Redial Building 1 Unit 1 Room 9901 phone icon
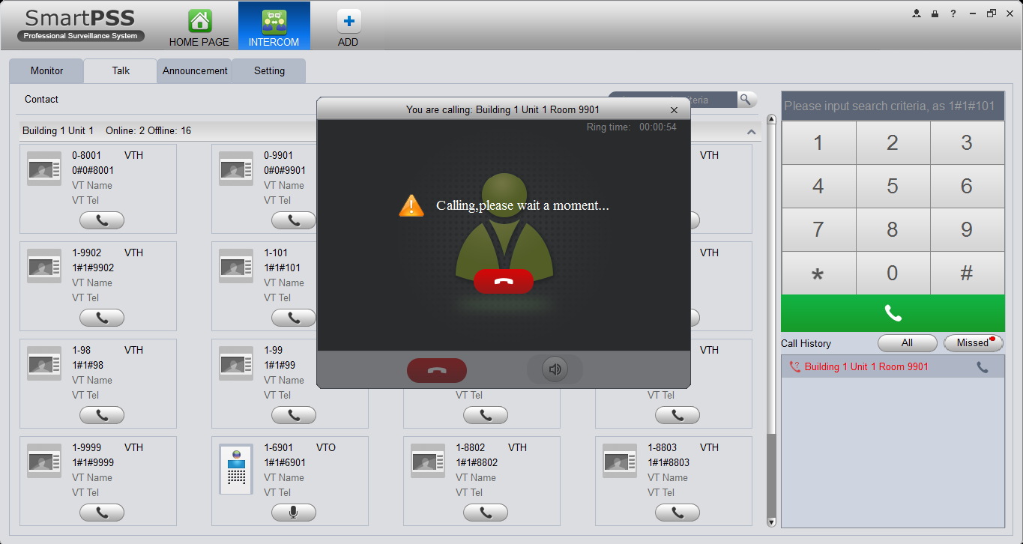The width and height of the screenshot is (1023, 544). (x=983, y=367)
